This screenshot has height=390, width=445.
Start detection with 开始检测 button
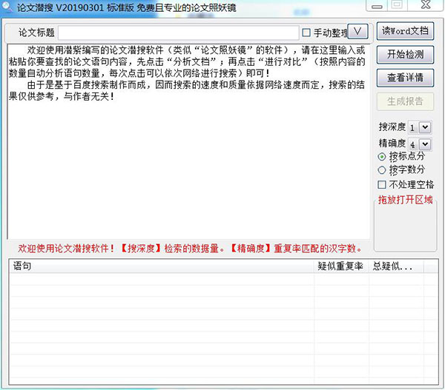tap(405, 54)
